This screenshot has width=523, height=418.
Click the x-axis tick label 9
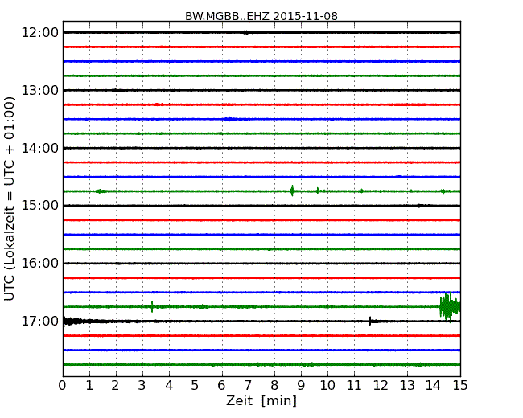coord(301,386)
